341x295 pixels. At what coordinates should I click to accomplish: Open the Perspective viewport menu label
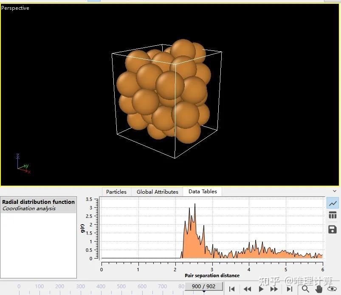[x=15, y=8]
